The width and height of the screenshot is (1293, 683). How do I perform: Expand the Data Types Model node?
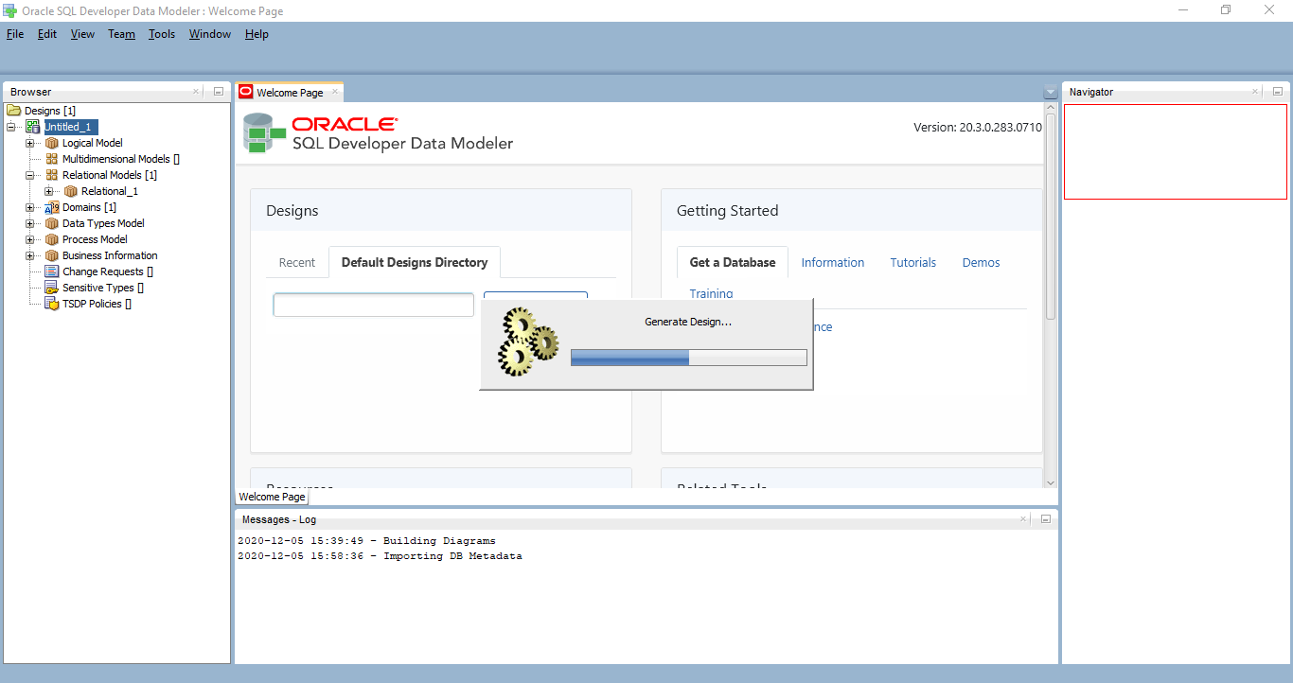coord(30,223)
